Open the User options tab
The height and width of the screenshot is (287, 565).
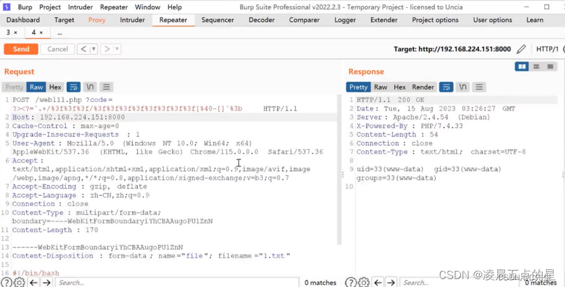492,20
